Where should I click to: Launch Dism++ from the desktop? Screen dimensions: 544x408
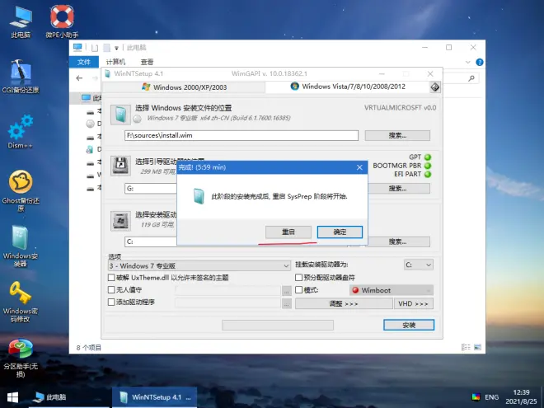click(21, 131)
